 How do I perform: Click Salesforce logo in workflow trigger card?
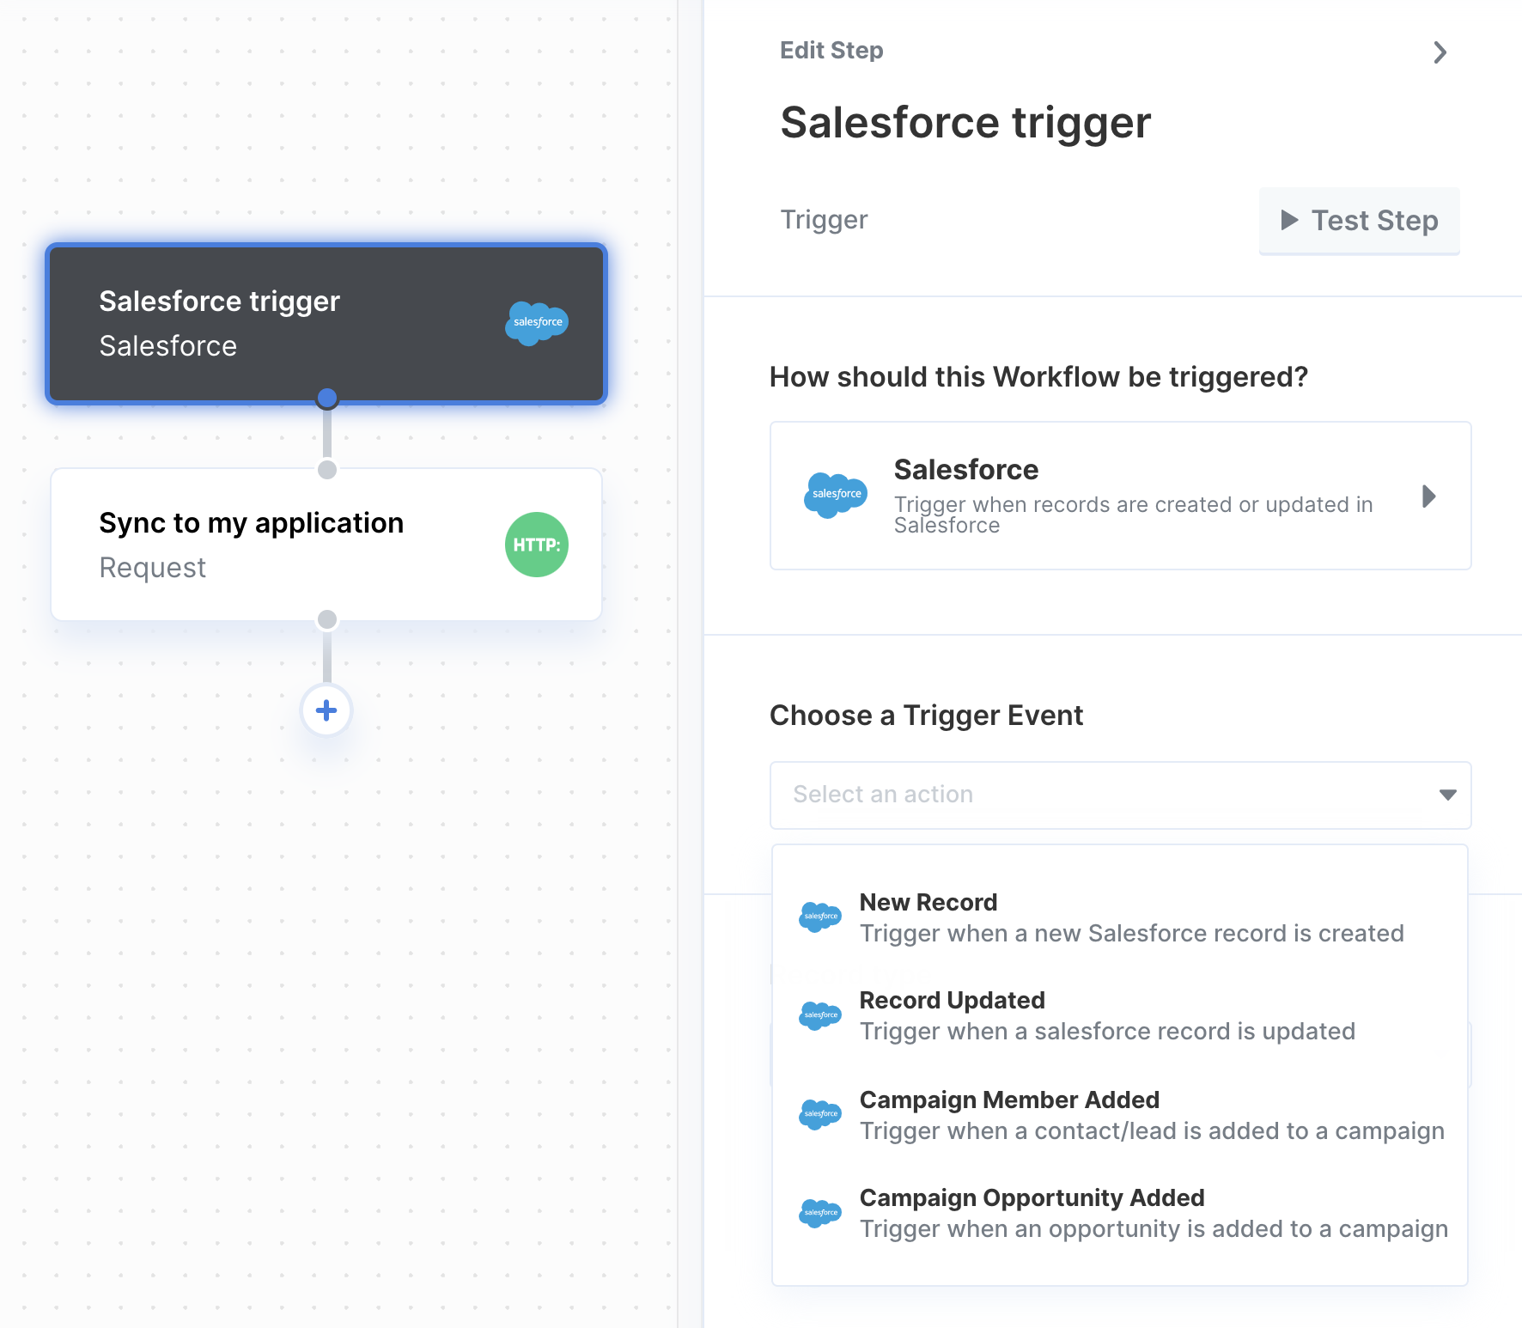(836, 495)
